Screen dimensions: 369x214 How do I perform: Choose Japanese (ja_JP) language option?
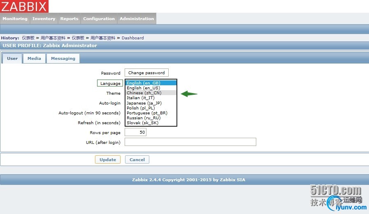click(151, 103)
